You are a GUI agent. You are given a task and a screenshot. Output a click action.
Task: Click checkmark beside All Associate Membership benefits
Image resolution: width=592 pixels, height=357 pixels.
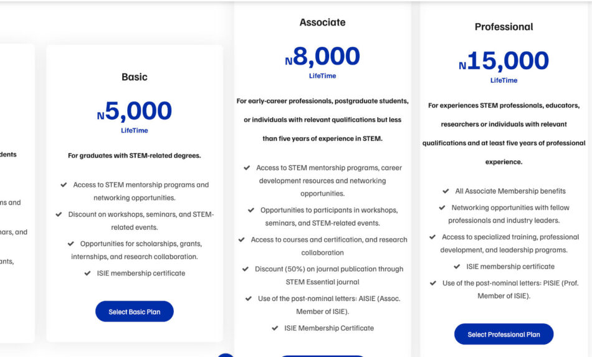point(446,191)
